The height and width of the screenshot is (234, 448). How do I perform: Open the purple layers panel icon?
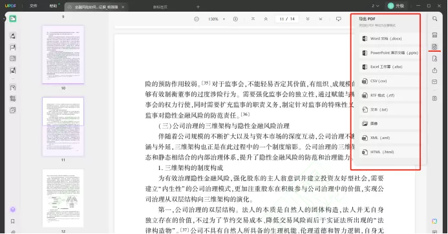coord(12,209)
